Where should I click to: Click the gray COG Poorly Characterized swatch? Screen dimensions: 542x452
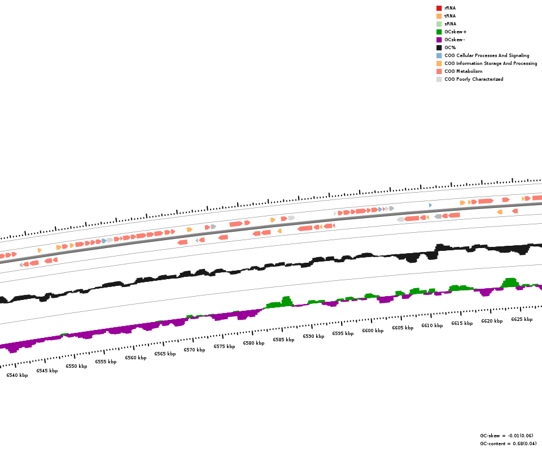pos(439,79)
